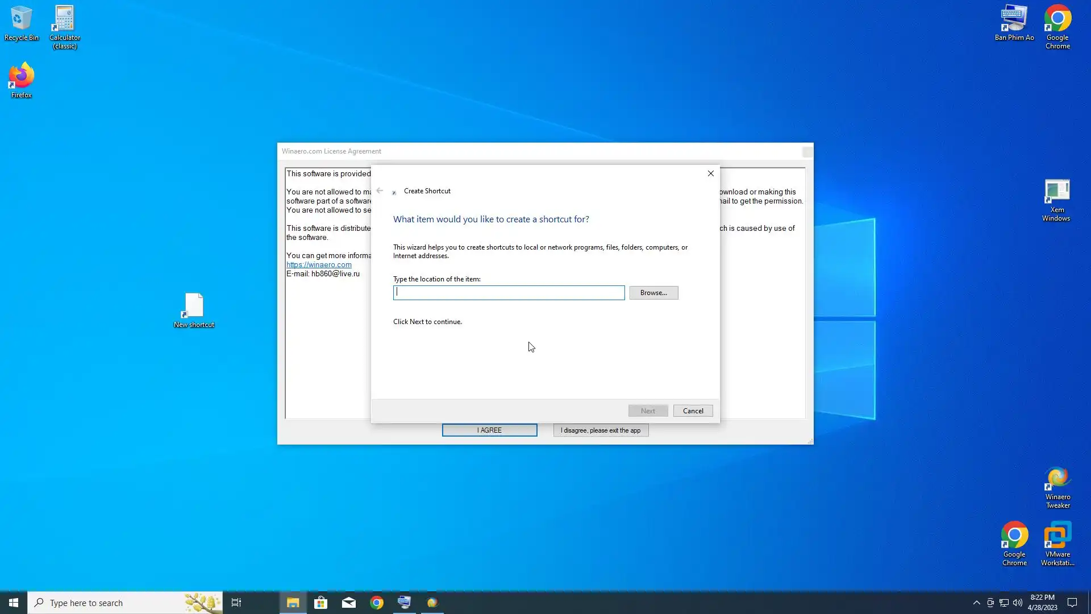Show hidden system tray icons
1091x614 pixels.
[976, 603]
